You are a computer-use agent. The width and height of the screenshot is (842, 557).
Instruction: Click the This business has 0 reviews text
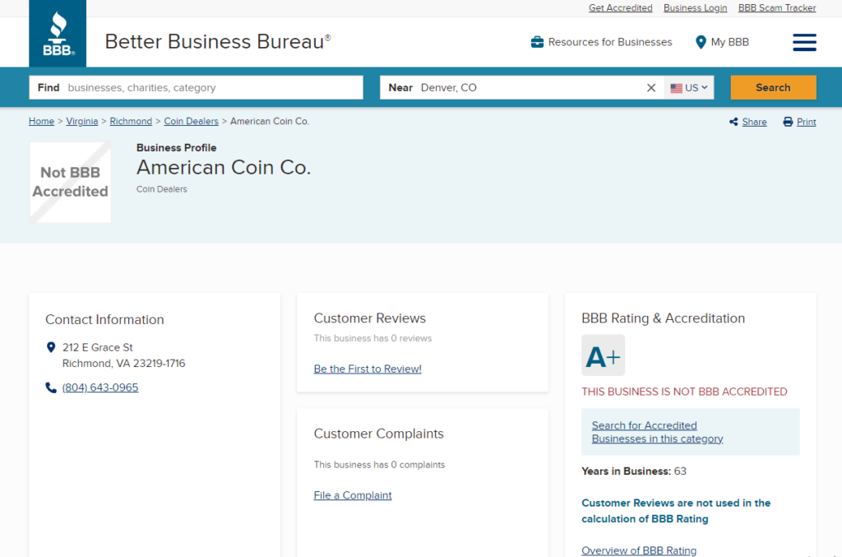click(372, 338)
